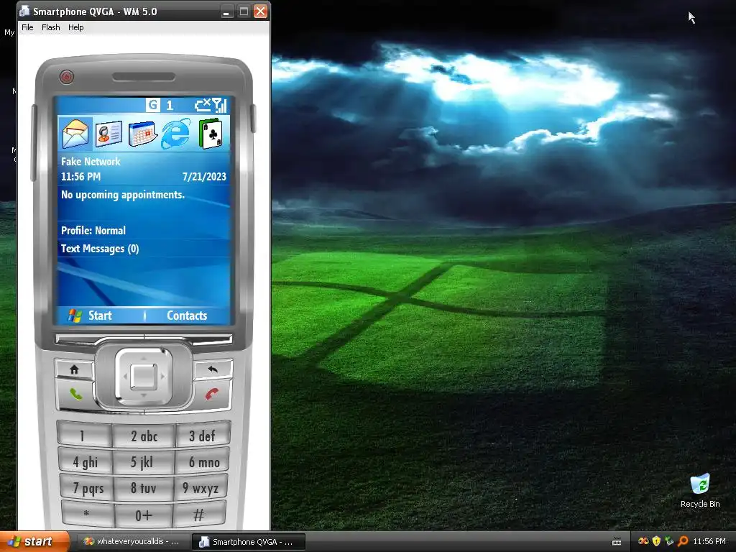The width and height of the screenshot is (736, 552).
Task: Click the red power button on phone
Action: click(x=67, y=76)
